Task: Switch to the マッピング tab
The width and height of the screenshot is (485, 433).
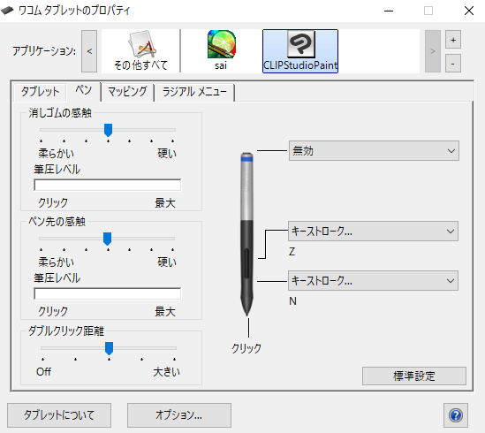Action: pos(127,92)
